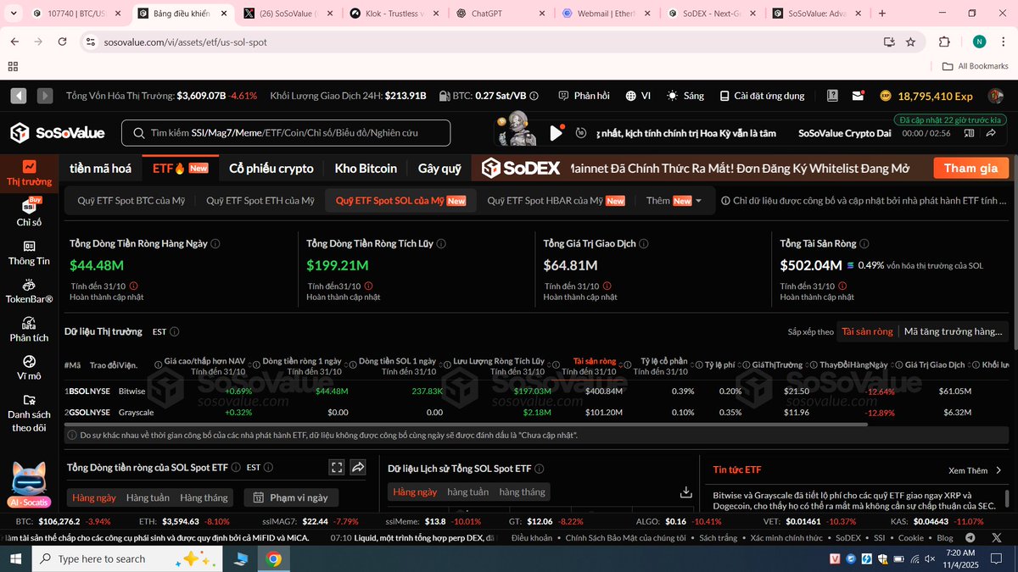Screen dimensions: 1018x572
Task: Sort by Tài sản ròng button
Action: point(867,331)
